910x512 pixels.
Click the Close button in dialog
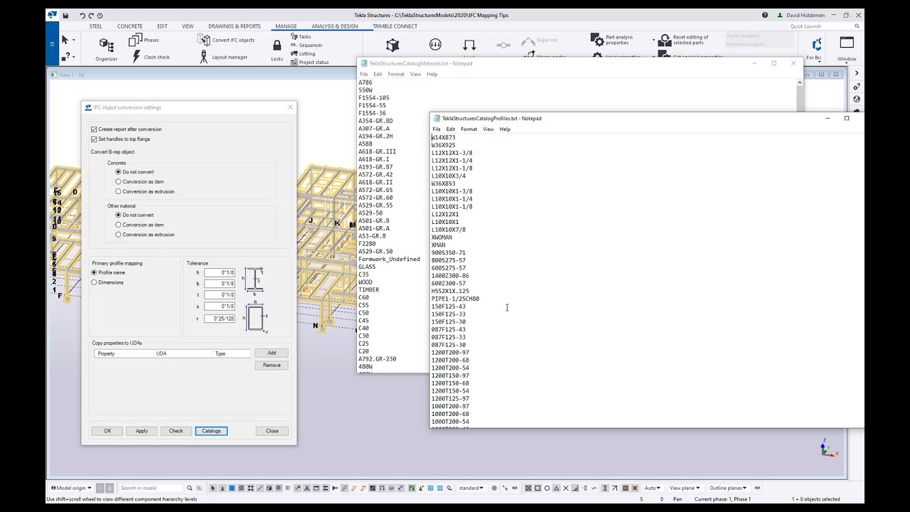point(272,431)
